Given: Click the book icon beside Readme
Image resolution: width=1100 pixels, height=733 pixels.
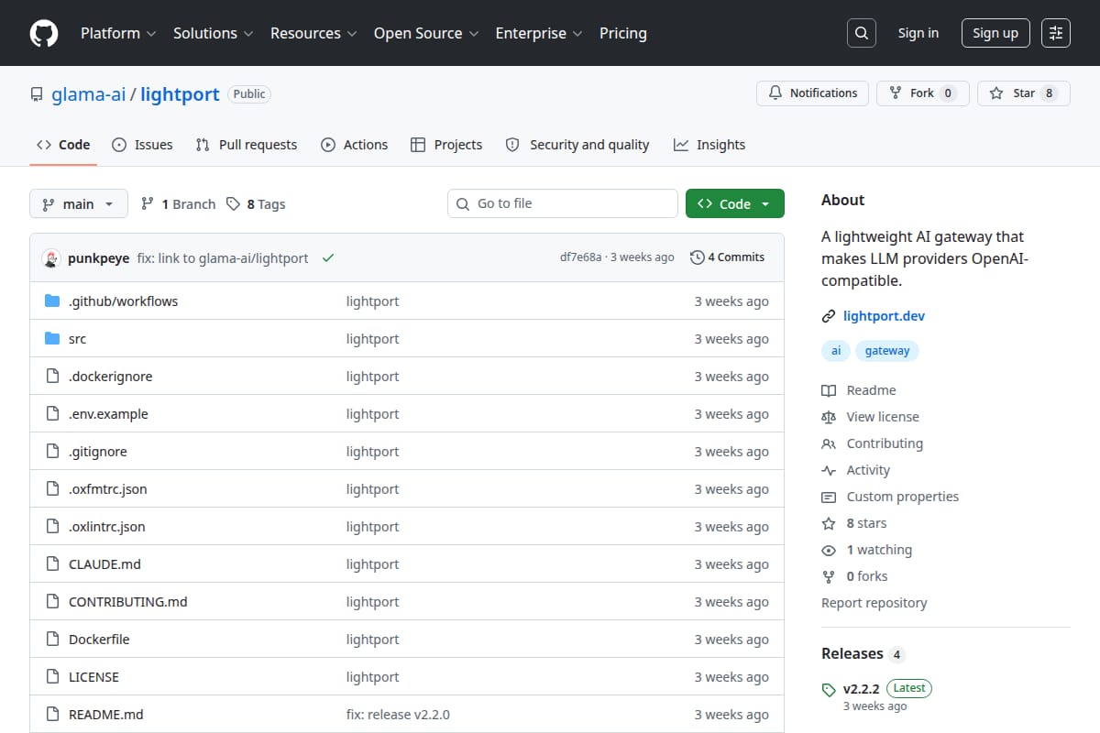Looking at the screenshot, I should [x=829, y=390].
